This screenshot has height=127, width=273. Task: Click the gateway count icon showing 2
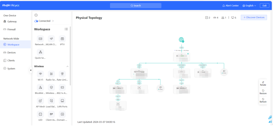click(207, 17)
